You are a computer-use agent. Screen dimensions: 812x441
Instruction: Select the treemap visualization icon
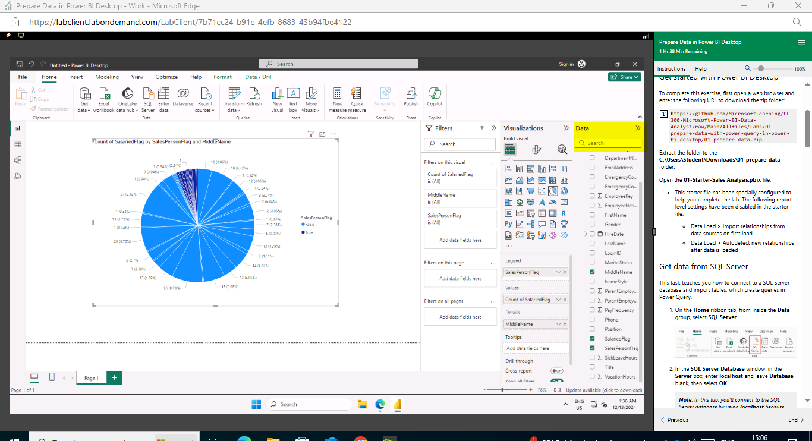coord(508,202)
